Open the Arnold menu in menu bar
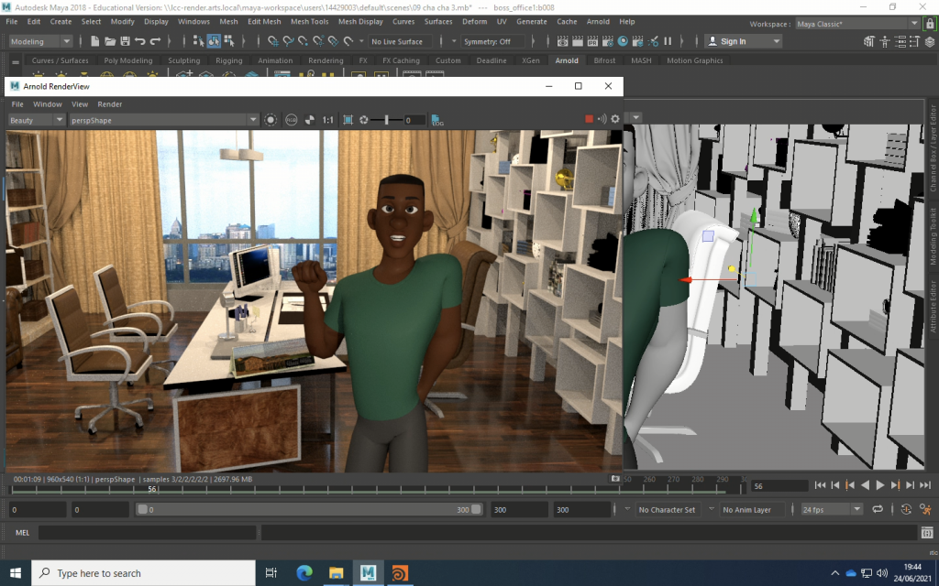The image size is (939, 586). tap(598, 21)
